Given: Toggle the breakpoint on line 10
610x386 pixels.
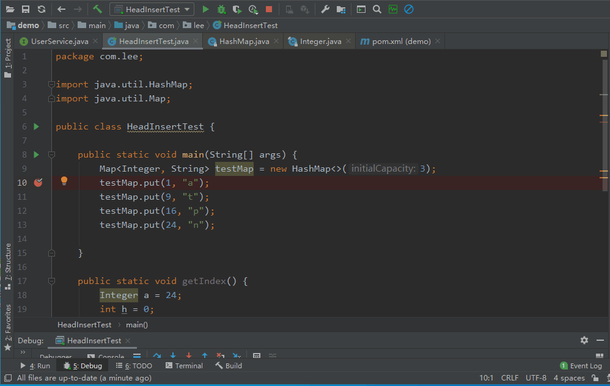Looking at the screenshot, I should click(x=38, y=183).
